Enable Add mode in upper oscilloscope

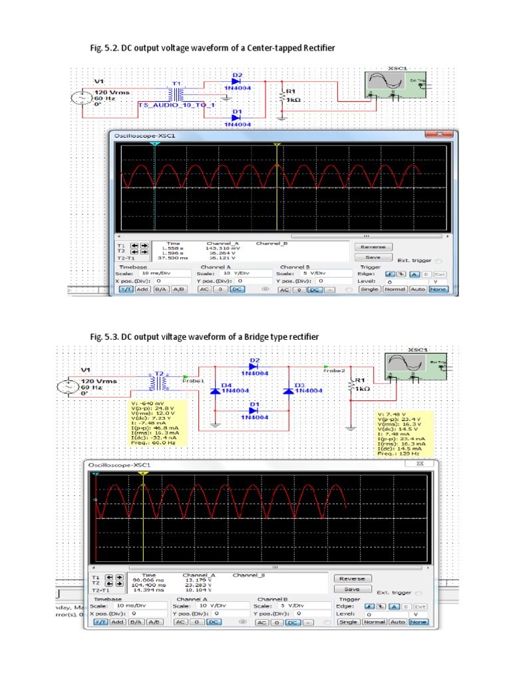[142, 289]
